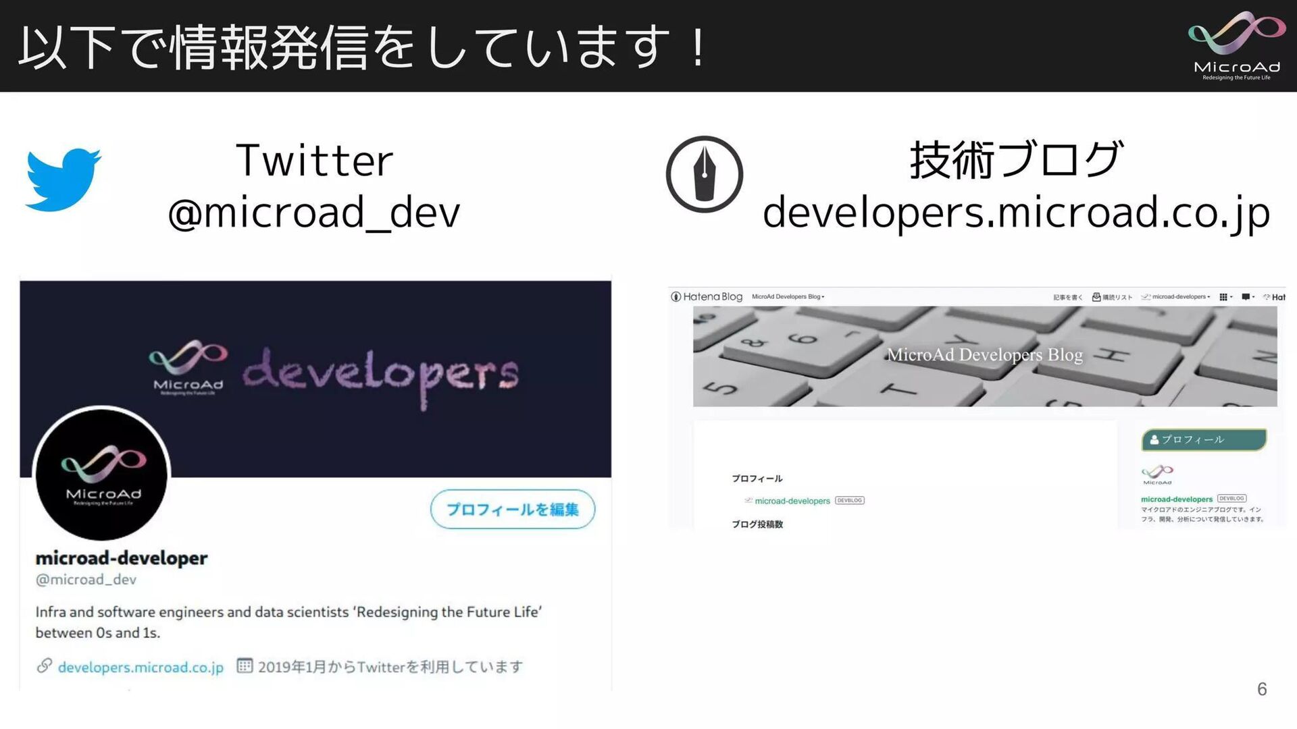
Task: Click the Hatena Blog logo in navbar
Action: point(707,297)
